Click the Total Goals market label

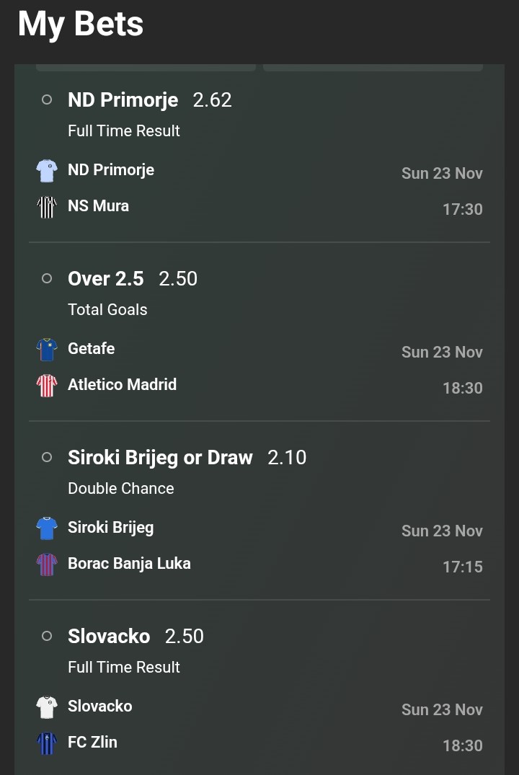pyautogui.click(x=107, y=310)
